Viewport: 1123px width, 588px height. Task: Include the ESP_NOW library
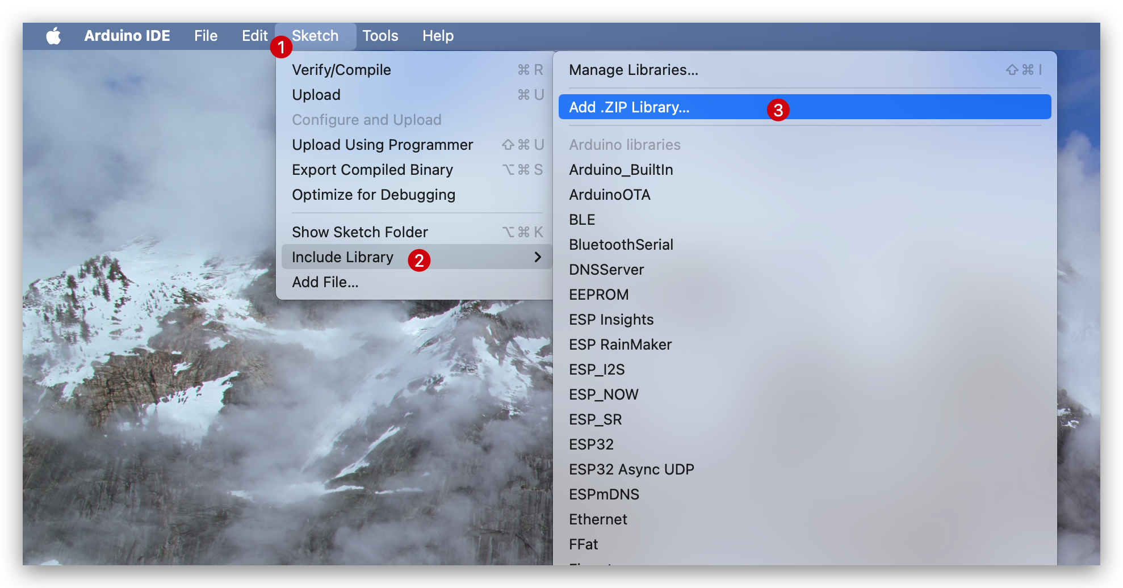804,394
